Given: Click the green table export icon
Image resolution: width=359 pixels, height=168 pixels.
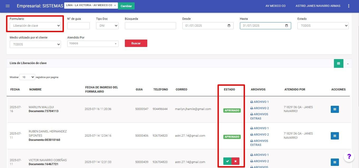Looking at the screenshot, I should click(x=338, y=63).
